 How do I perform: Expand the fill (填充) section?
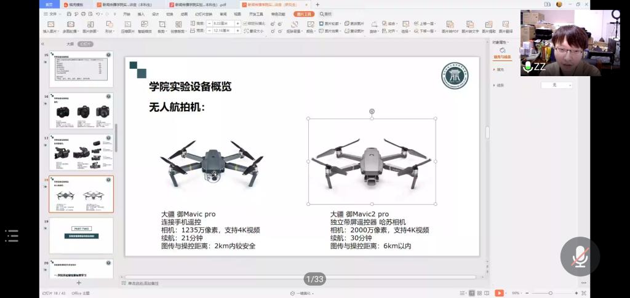(500, 69)
